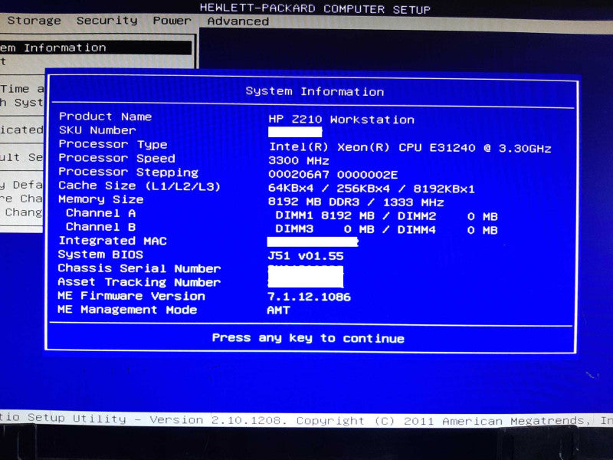Open the Power menu
The image size is (613, 460).
pos(172,21)
